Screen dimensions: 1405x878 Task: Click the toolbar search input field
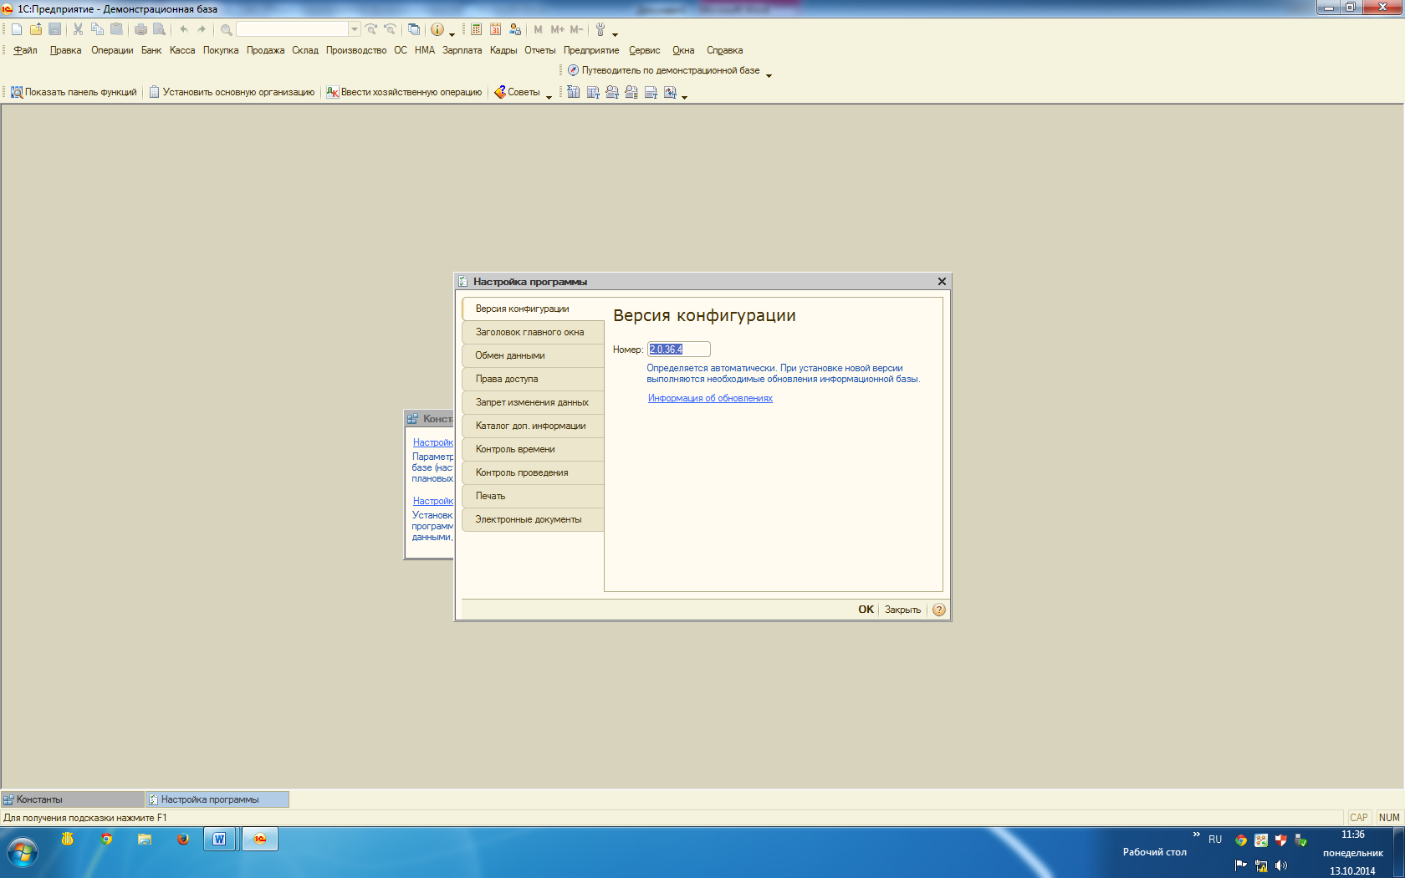click(x=293, y=29)
